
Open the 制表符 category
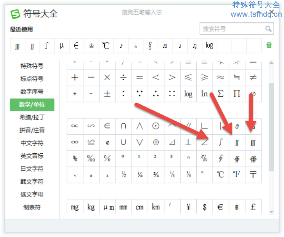click(x=32, y=207)
